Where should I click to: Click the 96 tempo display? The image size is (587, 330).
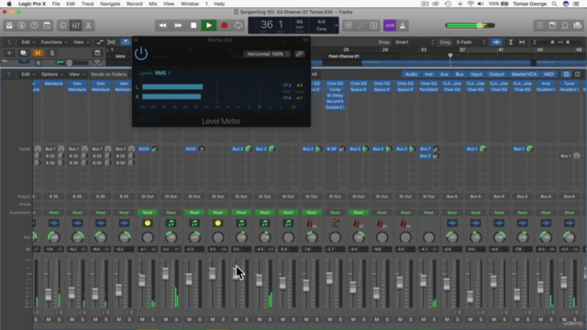[300, 22]
